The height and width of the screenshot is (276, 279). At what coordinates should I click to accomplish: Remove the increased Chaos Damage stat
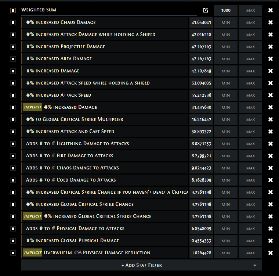(x=271, y=22)
